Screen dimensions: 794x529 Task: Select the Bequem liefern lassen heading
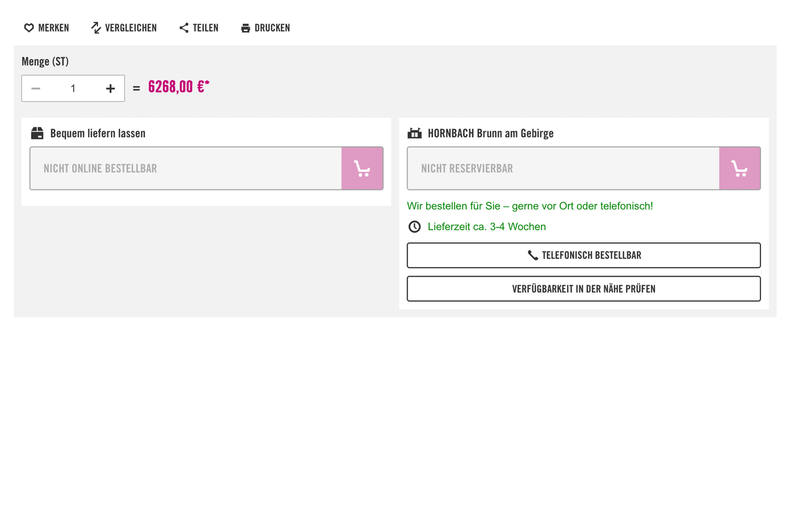(x=97, y=133)
